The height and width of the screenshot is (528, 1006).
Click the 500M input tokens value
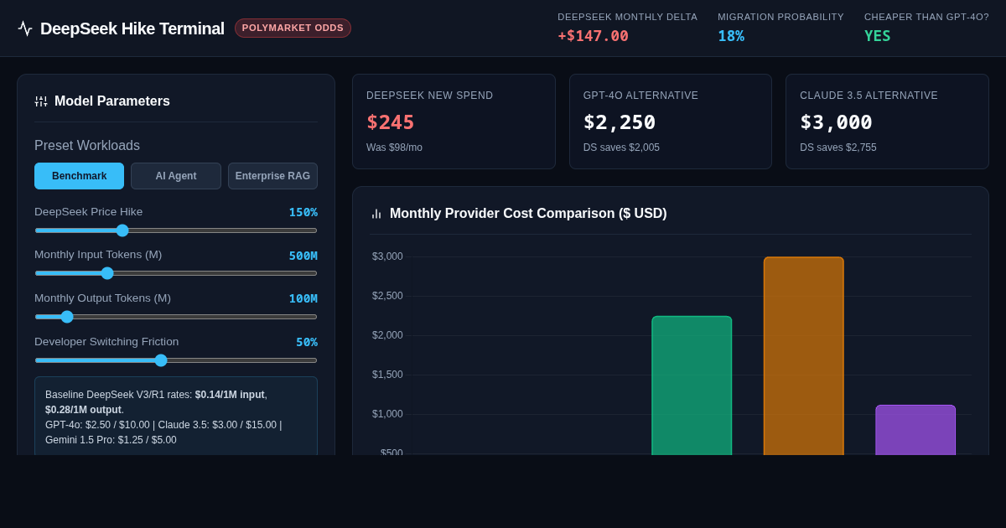(x=303, y=256)
